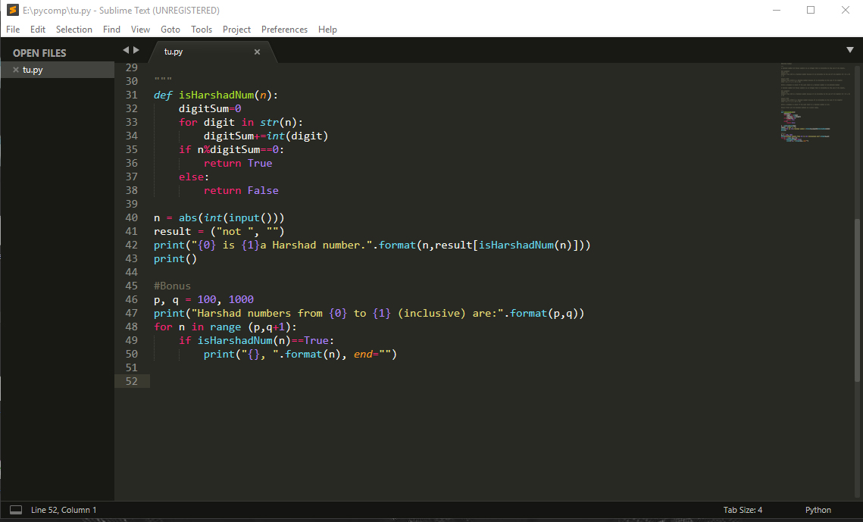Click 'return False' on line 38
Viewport: 863px width, 522px height.
click(241, 190)
